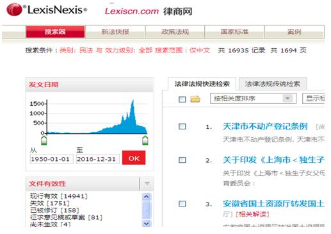331x234 pixels.
Task: Open the 天津市不动产登记条例 result link
Action: tap(265, 126)
